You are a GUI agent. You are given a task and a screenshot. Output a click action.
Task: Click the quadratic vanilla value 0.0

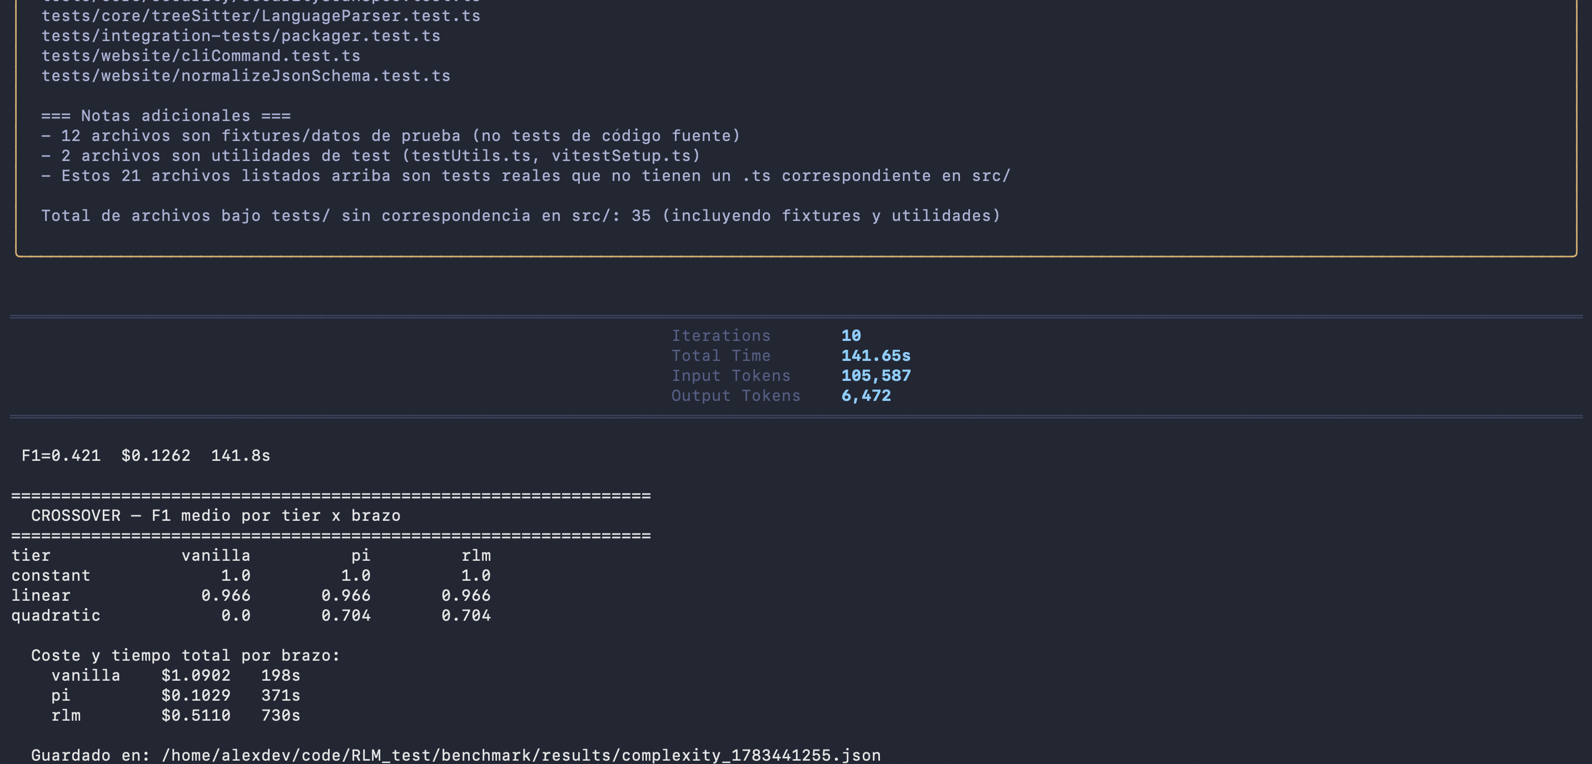pos(236,616)
